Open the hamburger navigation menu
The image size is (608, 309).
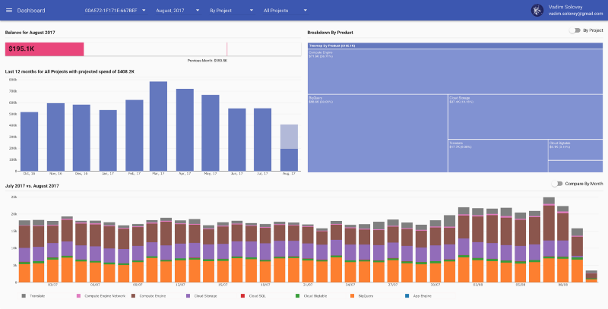9,11
